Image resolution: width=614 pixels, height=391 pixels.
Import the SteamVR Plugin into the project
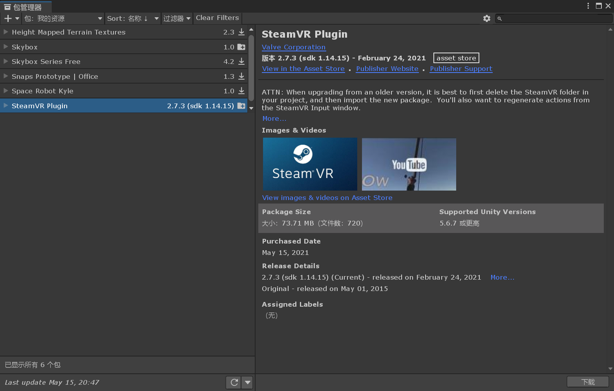pos(241,106)
